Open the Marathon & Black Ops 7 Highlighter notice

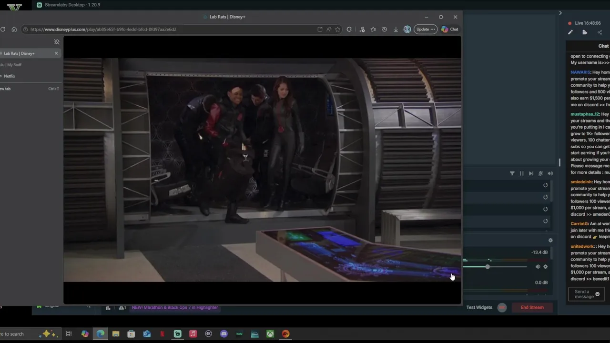[175, 307]
